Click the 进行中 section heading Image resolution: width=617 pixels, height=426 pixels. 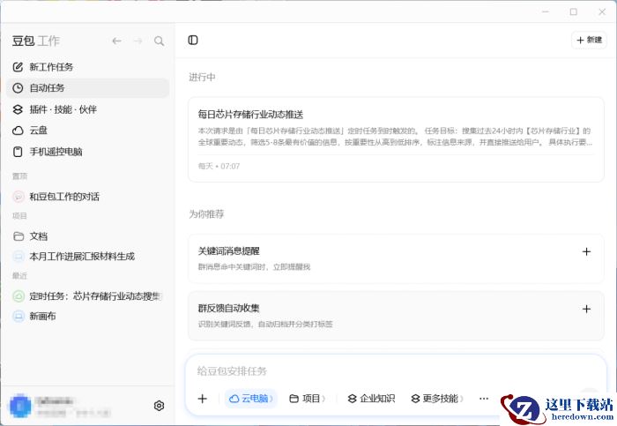click(x=202, y=77)
